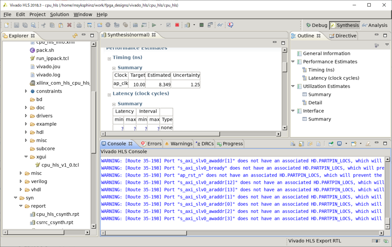Click the New Project folder icon

(x=100, y=25)
